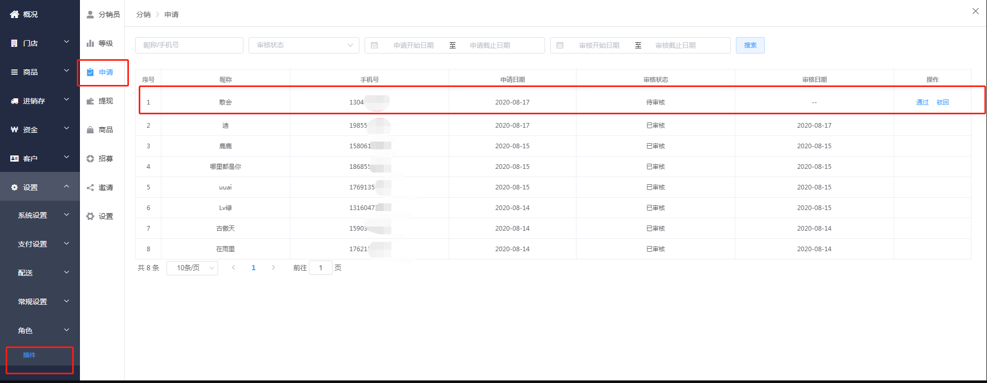Open 概况 in the main sidebar
Screen dimensions: 987x383
(x=40, y=14)
